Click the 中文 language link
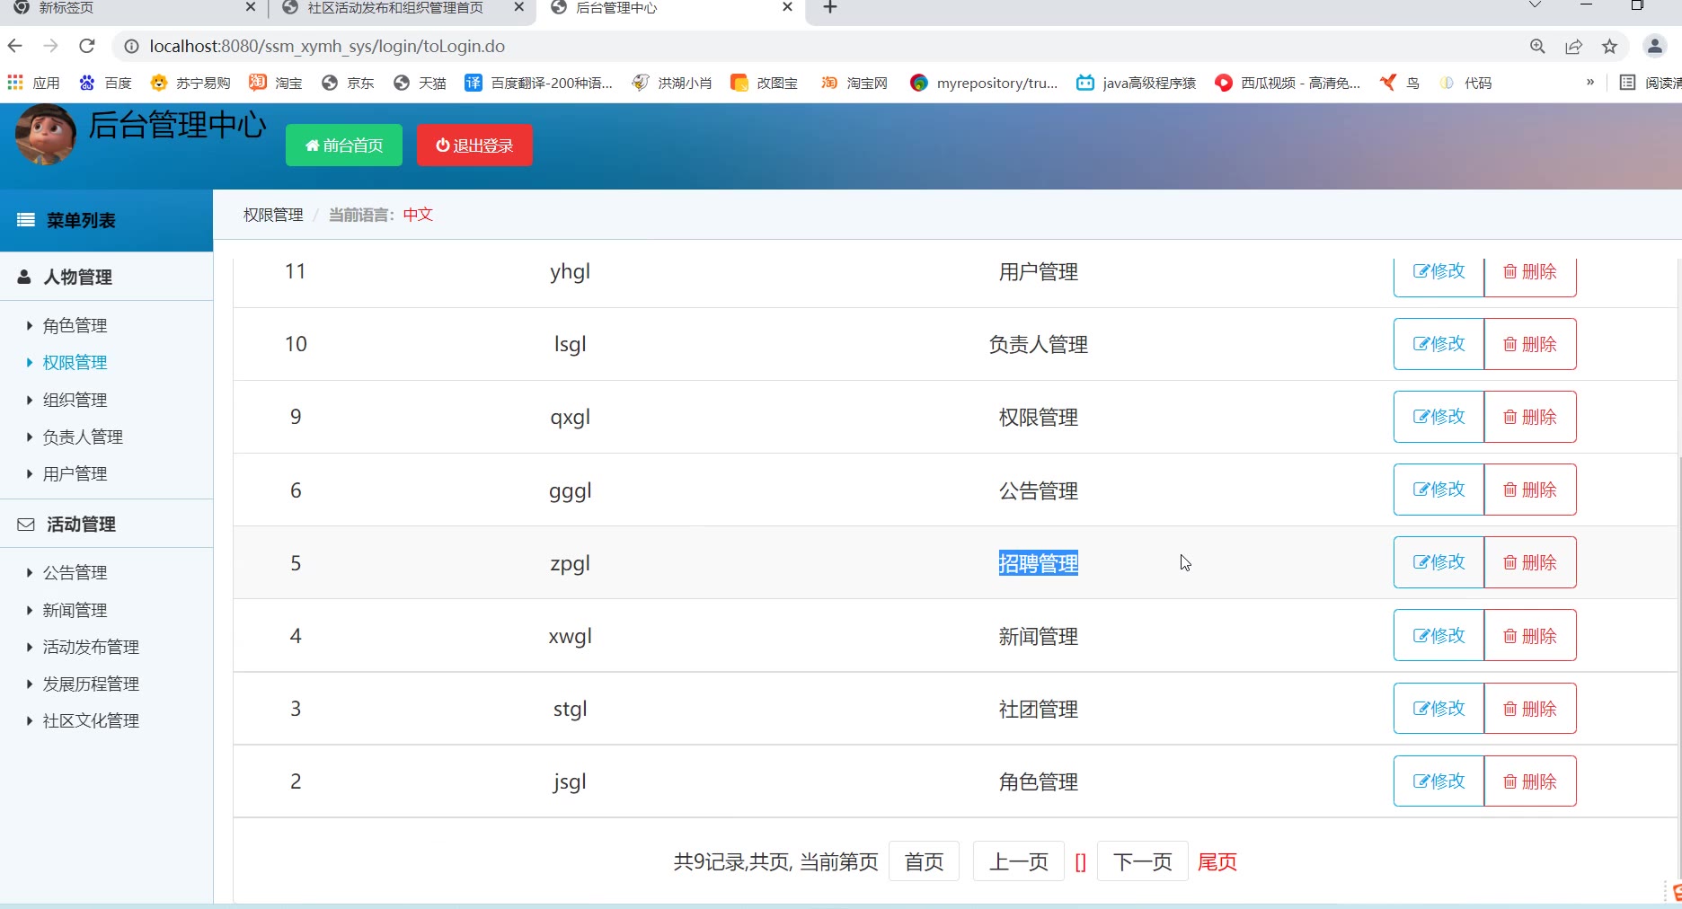This screenshot has height=909, width=1682. click(x=418, y=215)
